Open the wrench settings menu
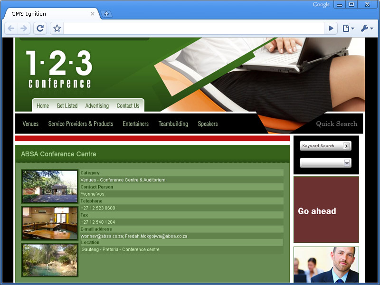The width and height of the screenshot is (380, 285). coord(367,28)
